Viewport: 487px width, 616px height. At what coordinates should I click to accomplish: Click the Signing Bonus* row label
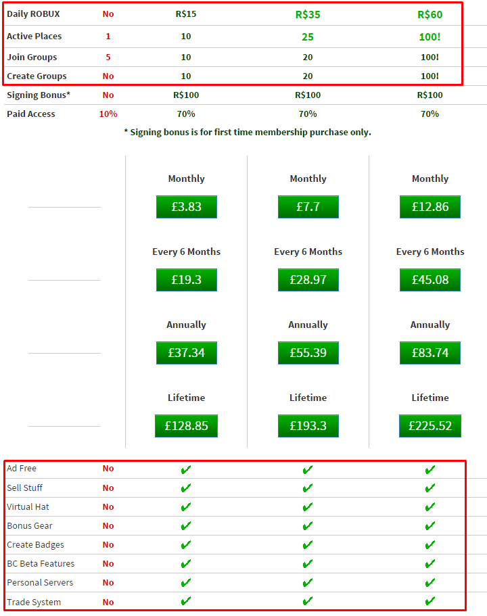tap(39, 95)
